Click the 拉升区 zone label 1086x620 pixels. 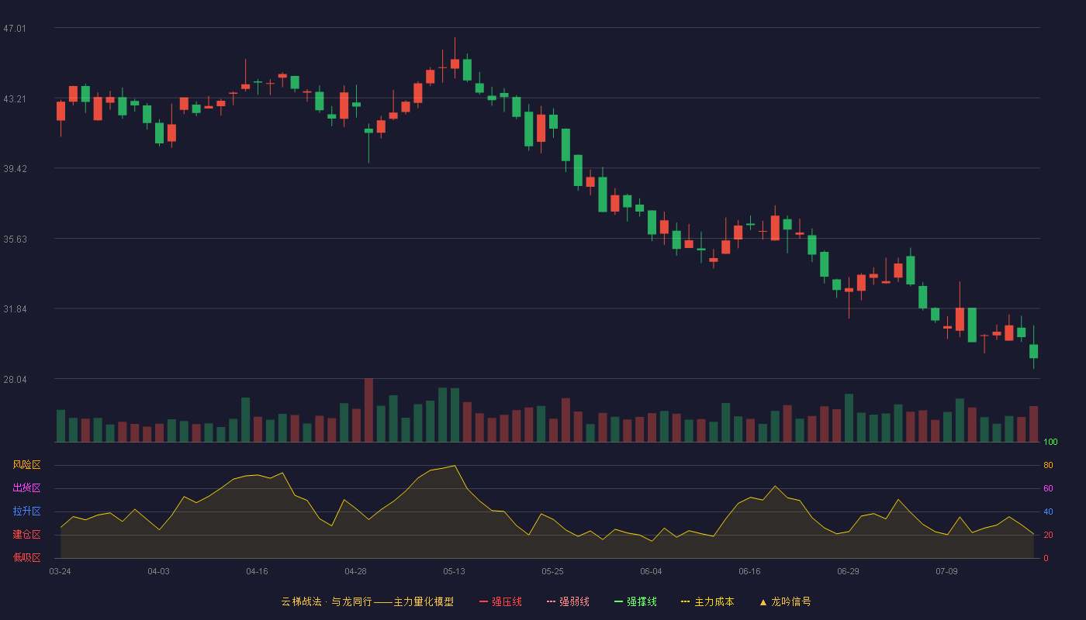tap(26, 511)
